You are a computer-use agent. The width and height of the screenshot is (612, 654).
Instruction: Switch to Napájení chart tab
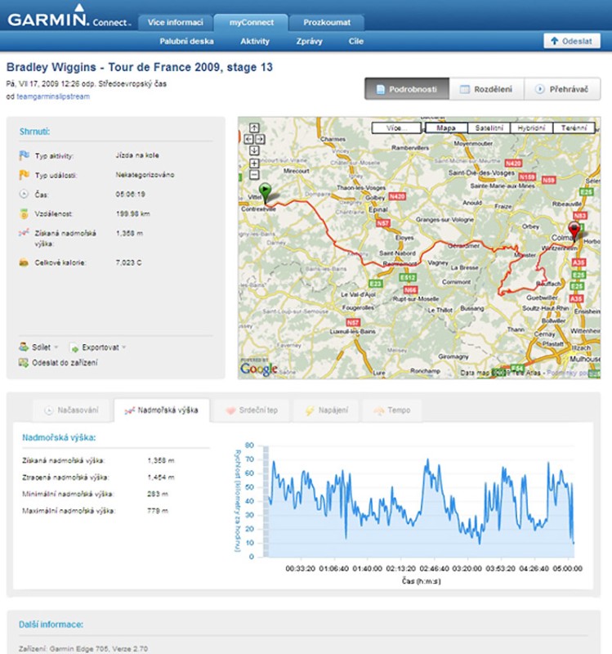tap(327, 410)
